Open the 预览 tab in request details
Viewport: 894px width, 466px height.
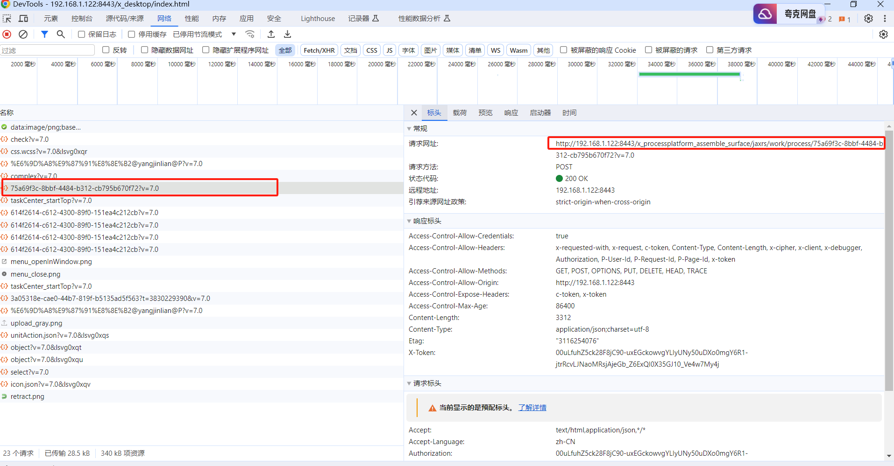click(x=485, y=113)
